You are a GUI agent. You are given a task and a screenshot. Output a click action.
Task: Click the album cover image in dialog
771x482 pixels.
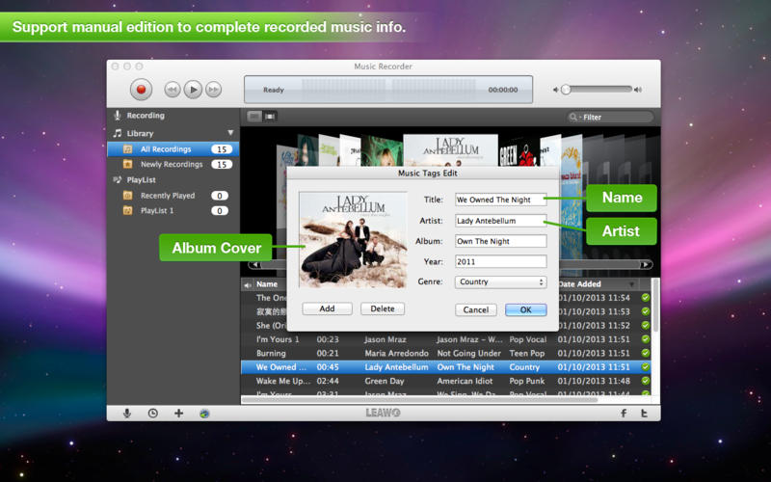(353, 239)
